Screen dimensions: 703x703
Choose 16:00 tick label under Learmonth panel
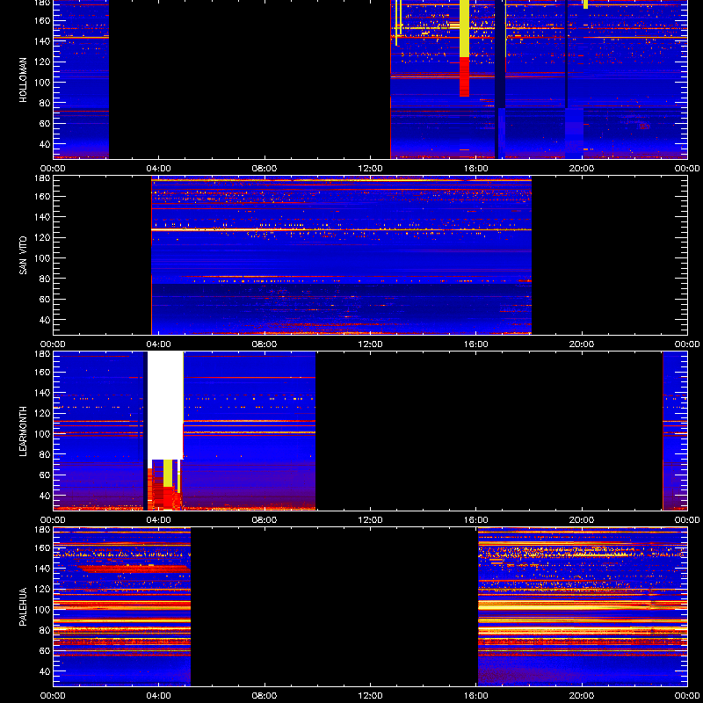tap(476, 520)
